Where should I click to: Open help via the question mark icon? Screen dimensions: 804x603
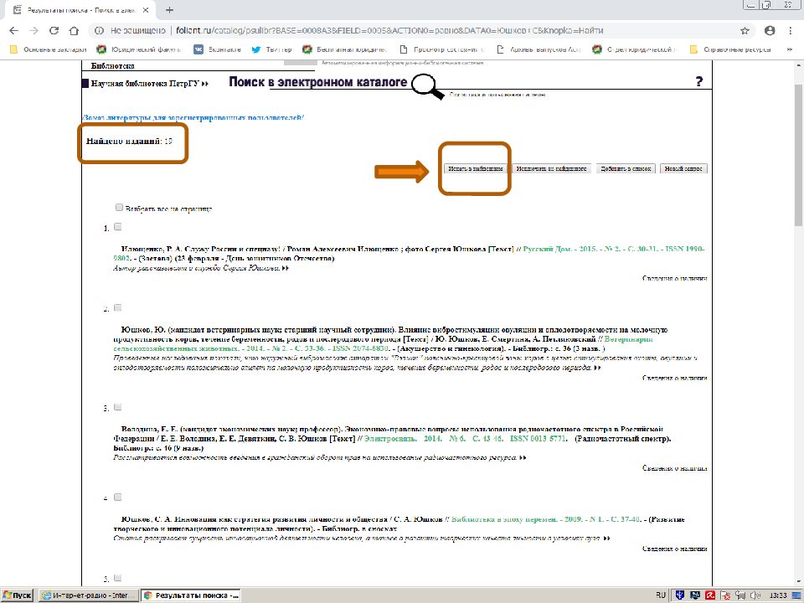tap(699, 82)
